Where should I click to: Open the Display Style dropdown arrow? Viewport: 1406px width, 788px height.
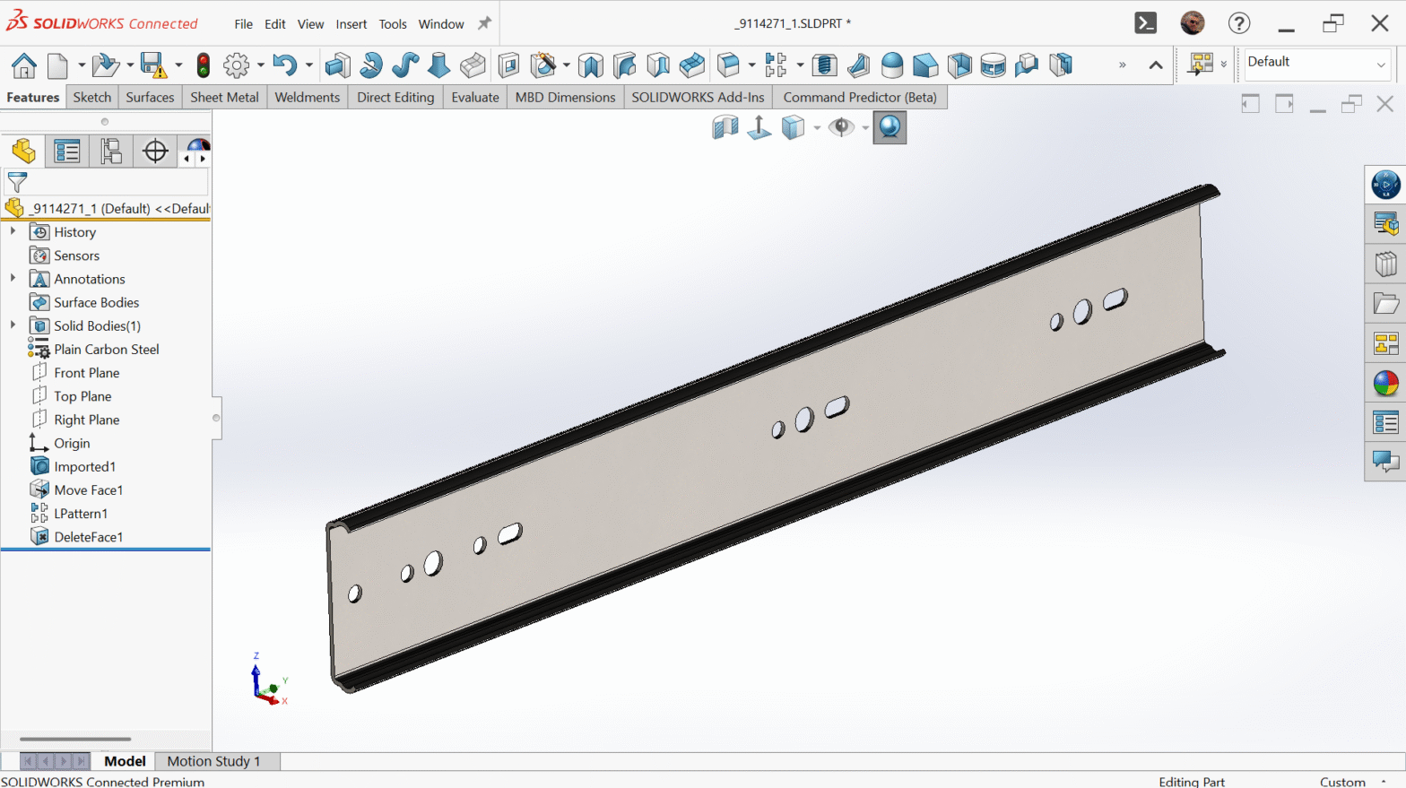point(817,128)
